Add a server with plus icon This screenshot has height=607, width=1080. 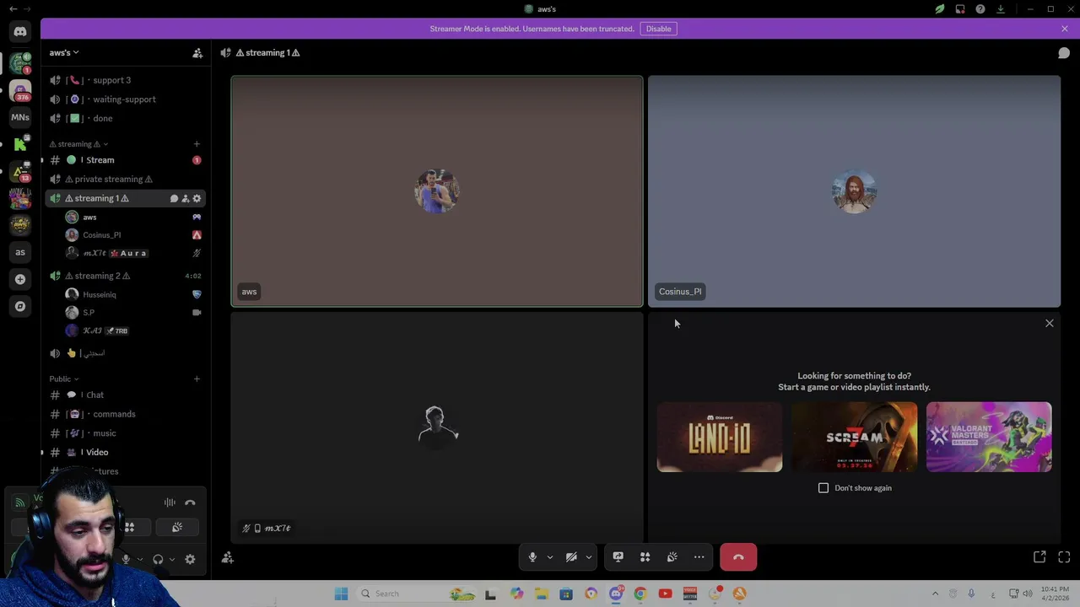coord(20,279)
